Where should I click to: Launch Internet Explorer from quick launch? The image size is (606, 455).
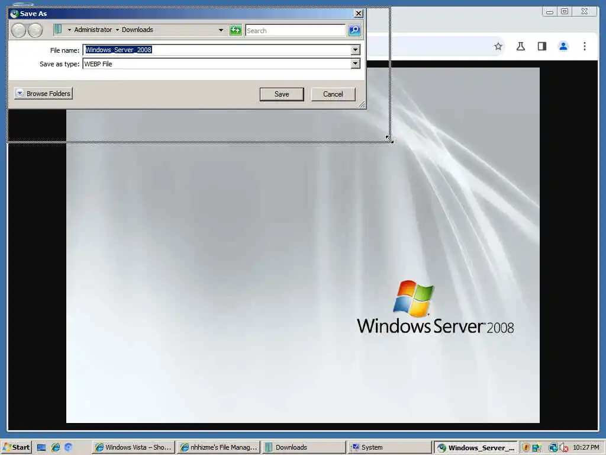[55, 447]
